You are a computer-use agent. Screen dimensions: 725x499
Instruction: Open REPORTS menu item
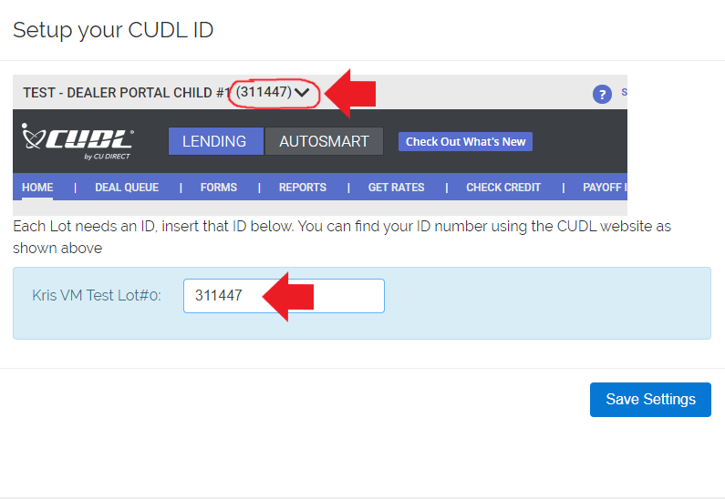click(x=303, y=188)
